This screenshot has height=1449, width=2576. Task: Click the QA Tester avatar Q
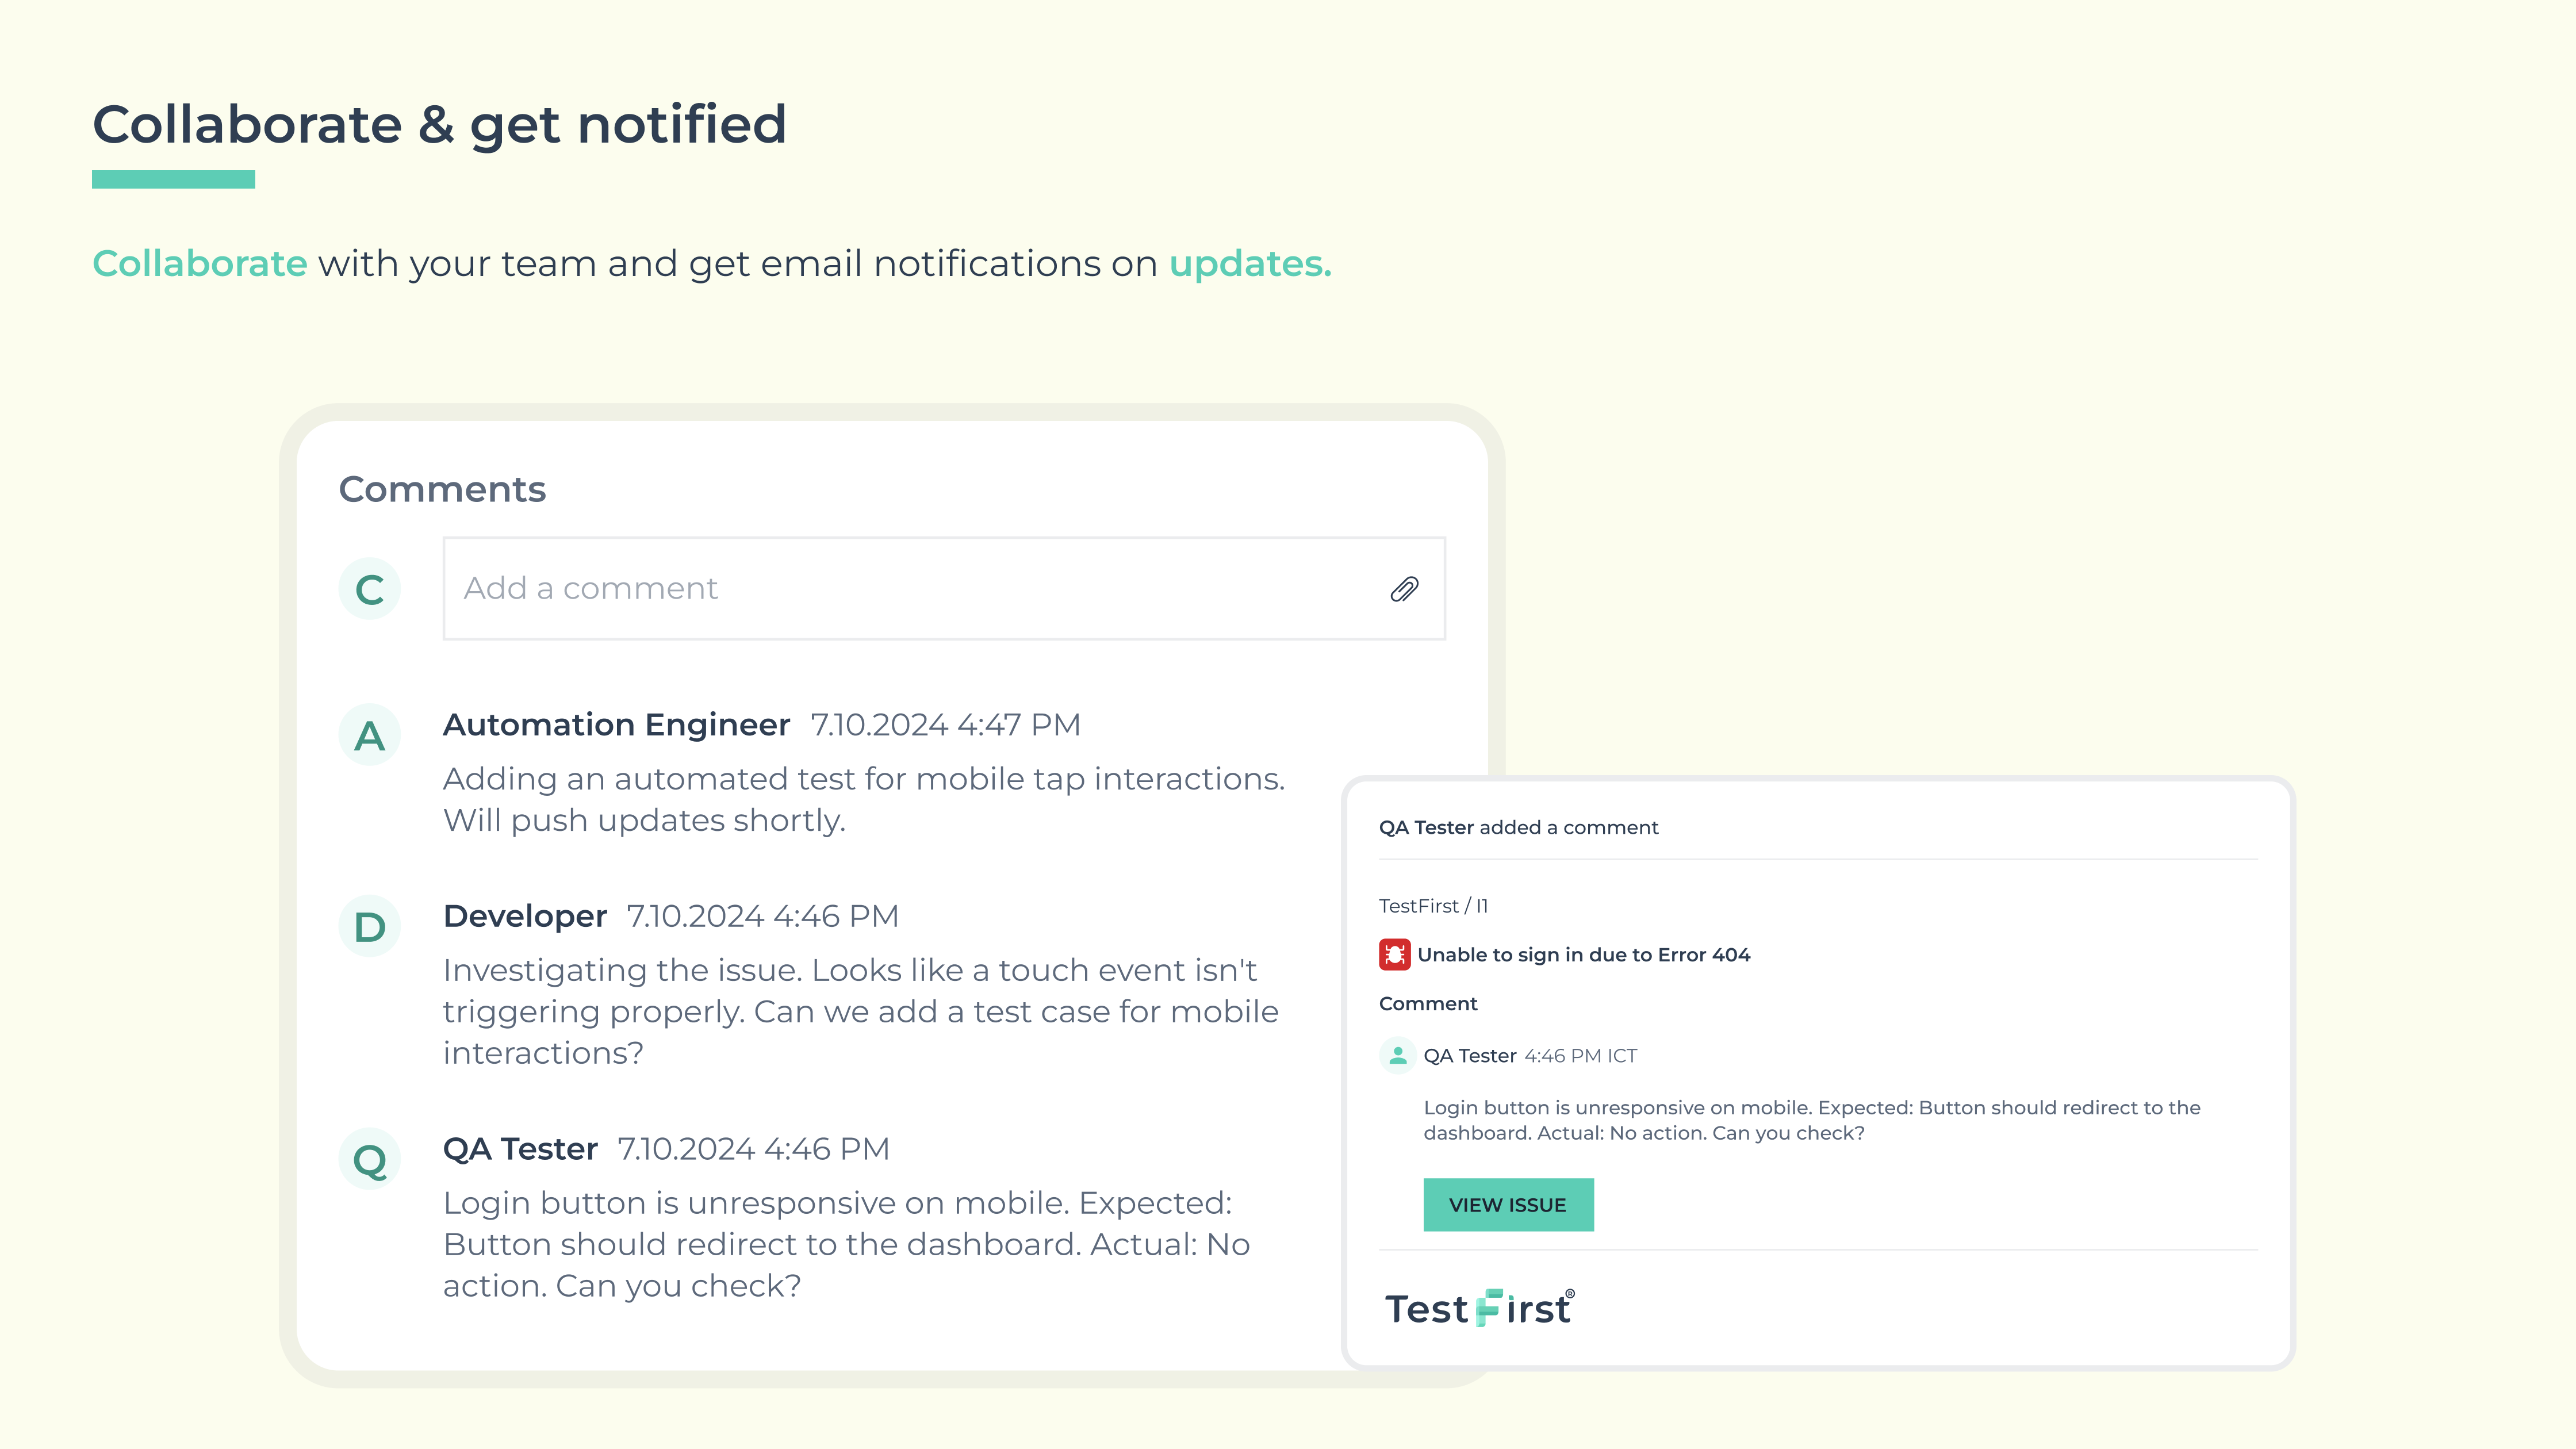370,1159
